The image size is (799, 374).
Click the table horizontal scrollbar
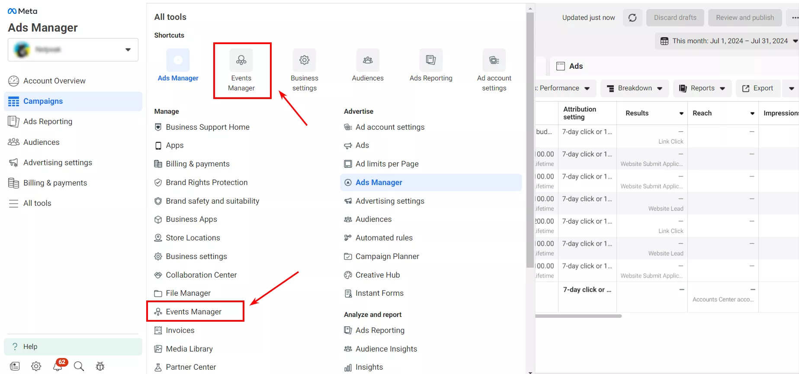578,316
